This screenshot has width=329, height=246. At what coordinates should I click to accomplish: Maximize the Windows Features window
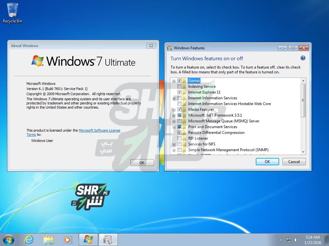(x=293, y=48)
